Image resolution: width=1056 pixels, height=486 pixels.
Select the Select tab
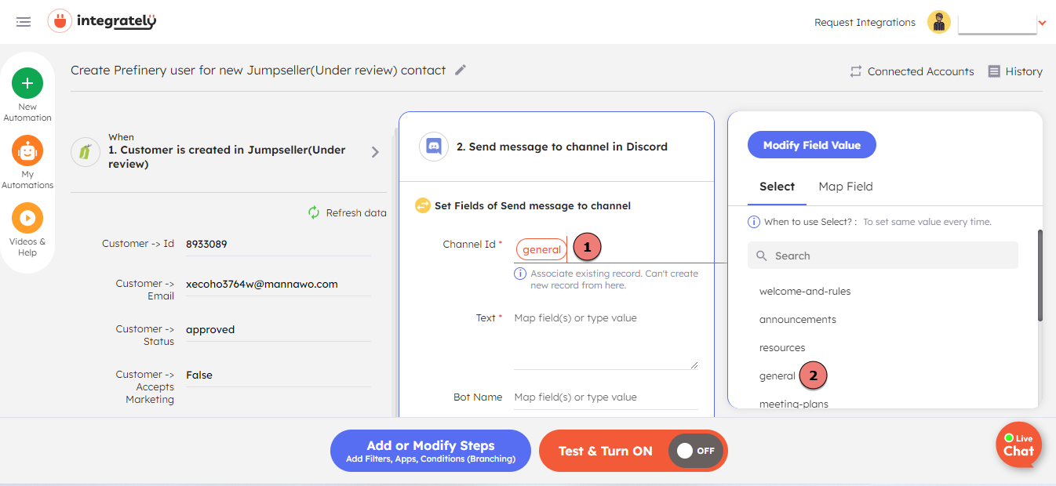[x=777, y=187]
